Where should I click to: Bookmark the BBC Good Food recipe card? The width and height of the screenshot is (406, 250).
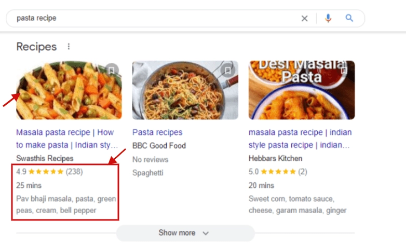(x=227, y=70)
